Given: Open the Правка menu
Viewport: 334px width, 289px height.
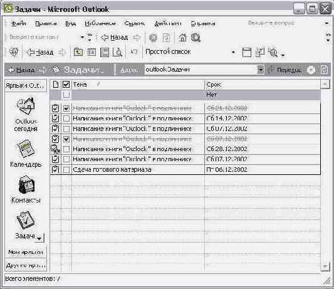Looking at the screenshot, I should coord(46,23).
